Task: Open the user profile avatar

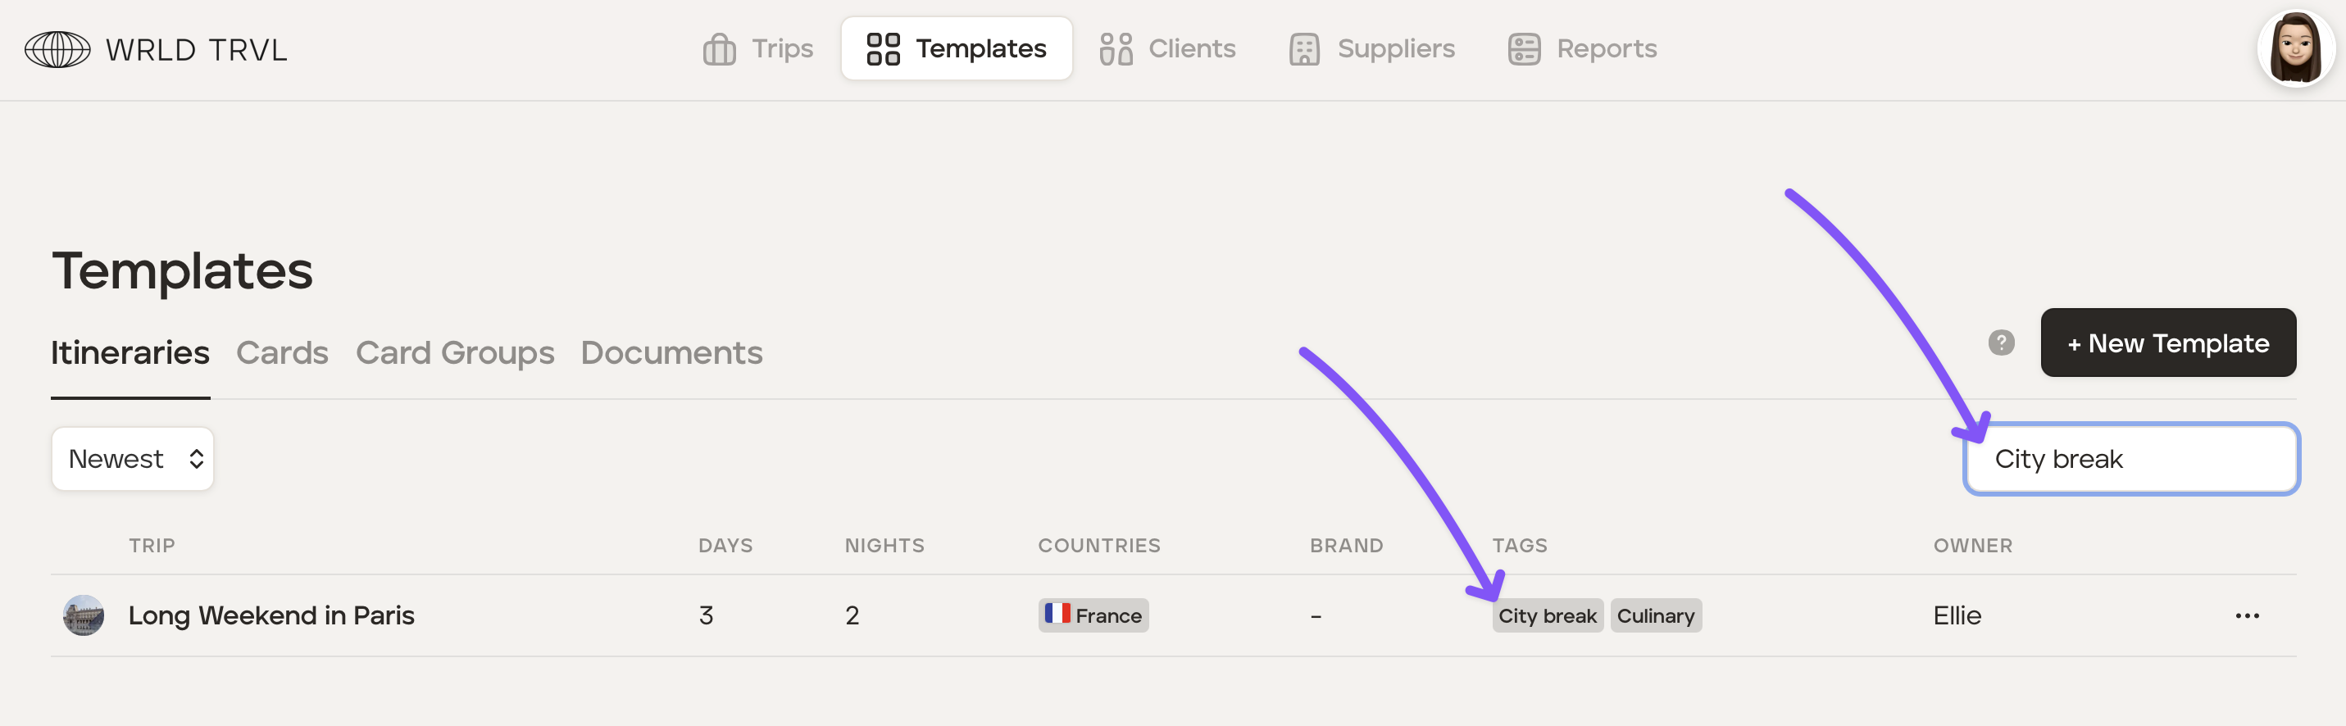Action: click(2294, 48)
